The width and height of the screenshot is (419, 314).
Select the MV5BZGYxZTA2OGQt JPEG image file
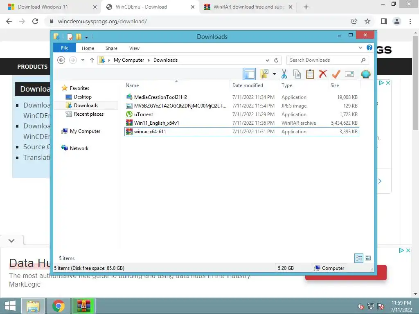pyautogui.click(x=241, y=106)
